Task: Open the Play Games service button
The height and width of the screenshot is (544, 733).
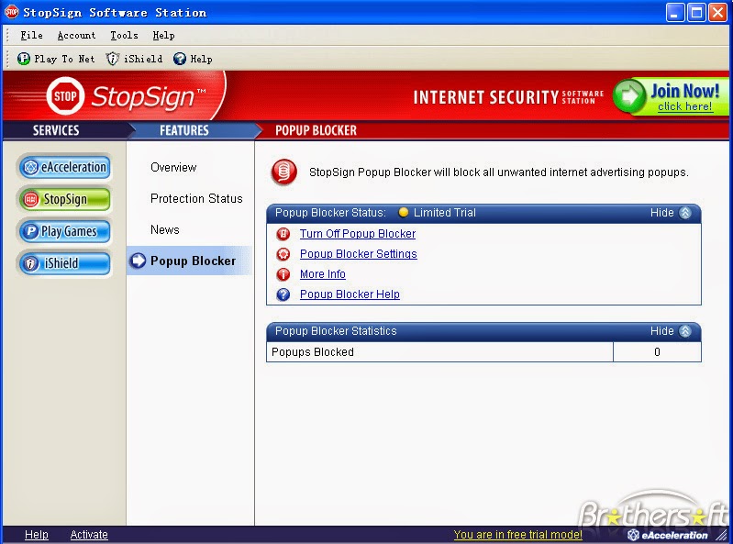Action: coord(65,231)
